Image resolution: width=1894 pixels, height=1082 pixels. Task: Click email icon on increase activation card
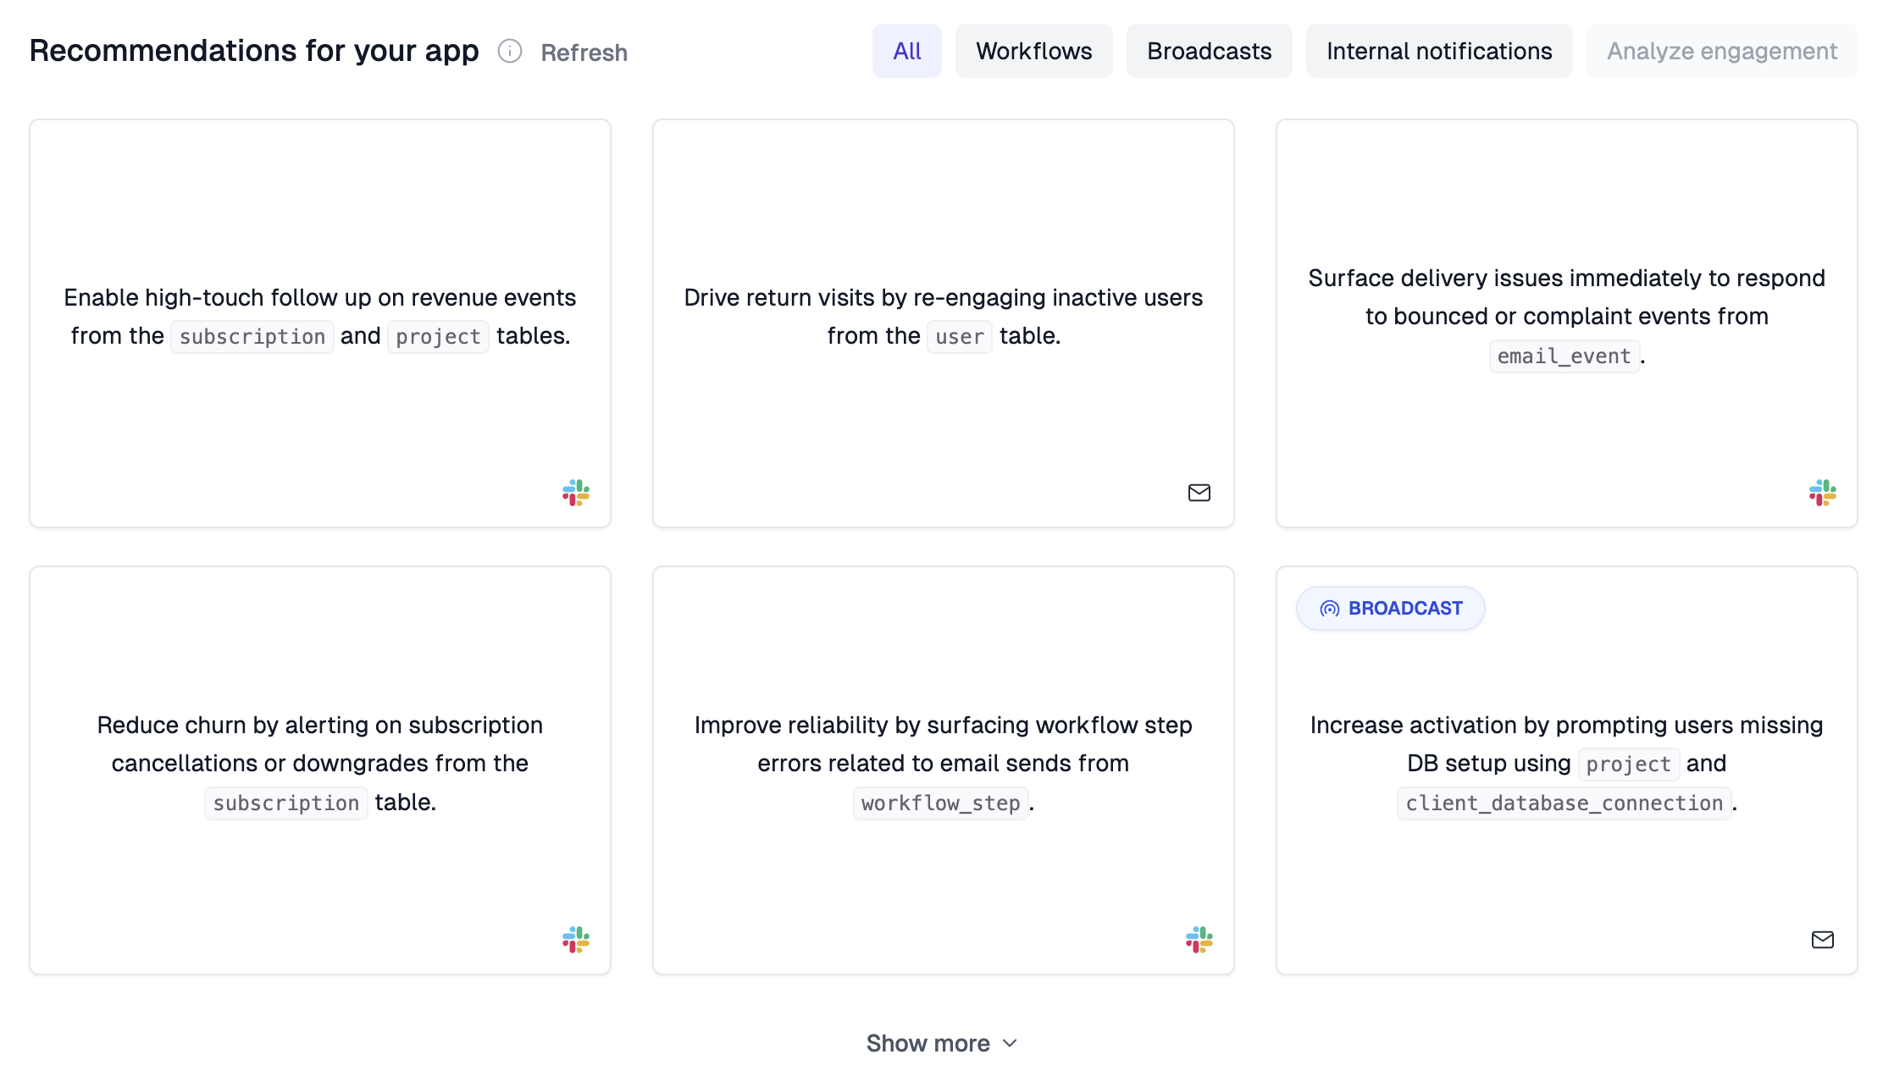pos(1822,940)
